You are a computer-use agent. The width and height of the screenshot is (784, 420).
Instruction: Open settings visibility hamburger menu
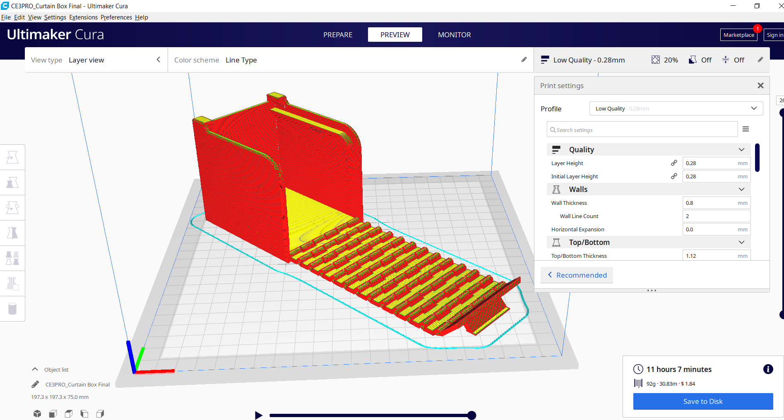pos(746,129)
